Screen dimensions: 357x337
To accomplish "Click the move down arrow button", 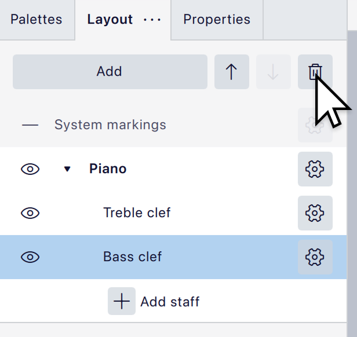I will (273, 72).
